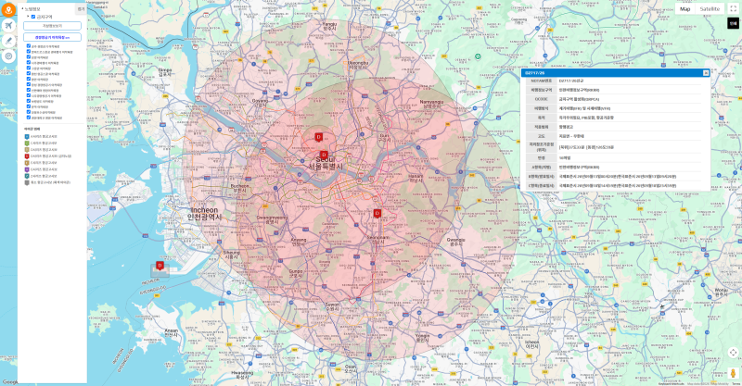
Task: Toggle last checkbox in the airfield list
Action: 29,118
